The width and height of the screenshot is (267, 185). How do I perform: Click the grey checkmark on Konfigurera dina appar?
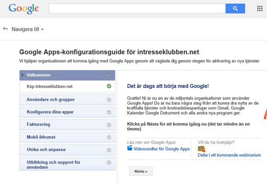pos(109,112)
